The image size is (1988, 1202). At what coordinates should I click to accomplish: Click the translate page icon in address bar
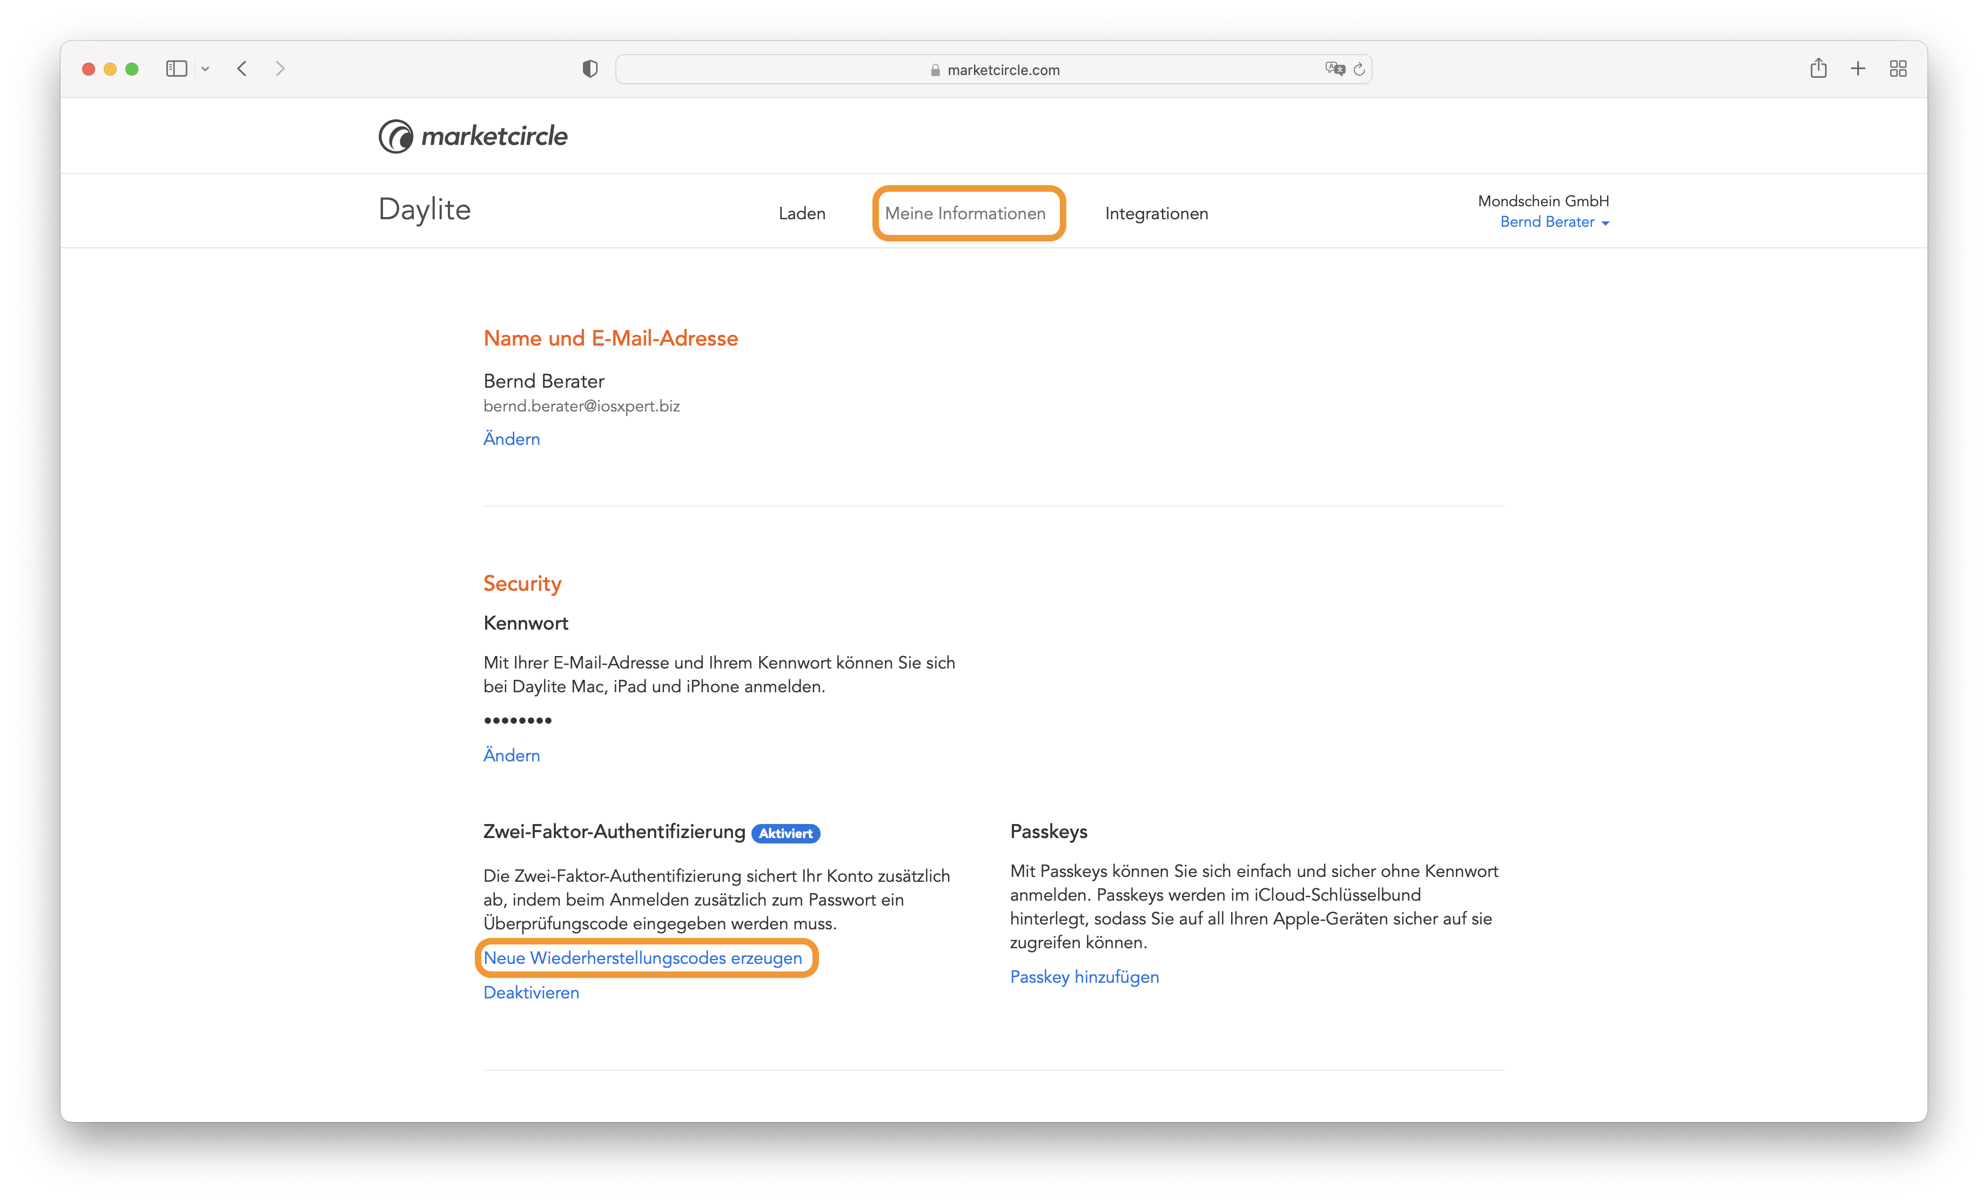tap(1334, 69)
